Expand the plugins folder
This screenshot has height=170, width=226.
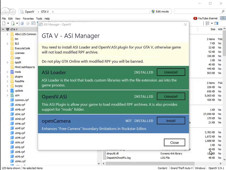tap(7, 77)
